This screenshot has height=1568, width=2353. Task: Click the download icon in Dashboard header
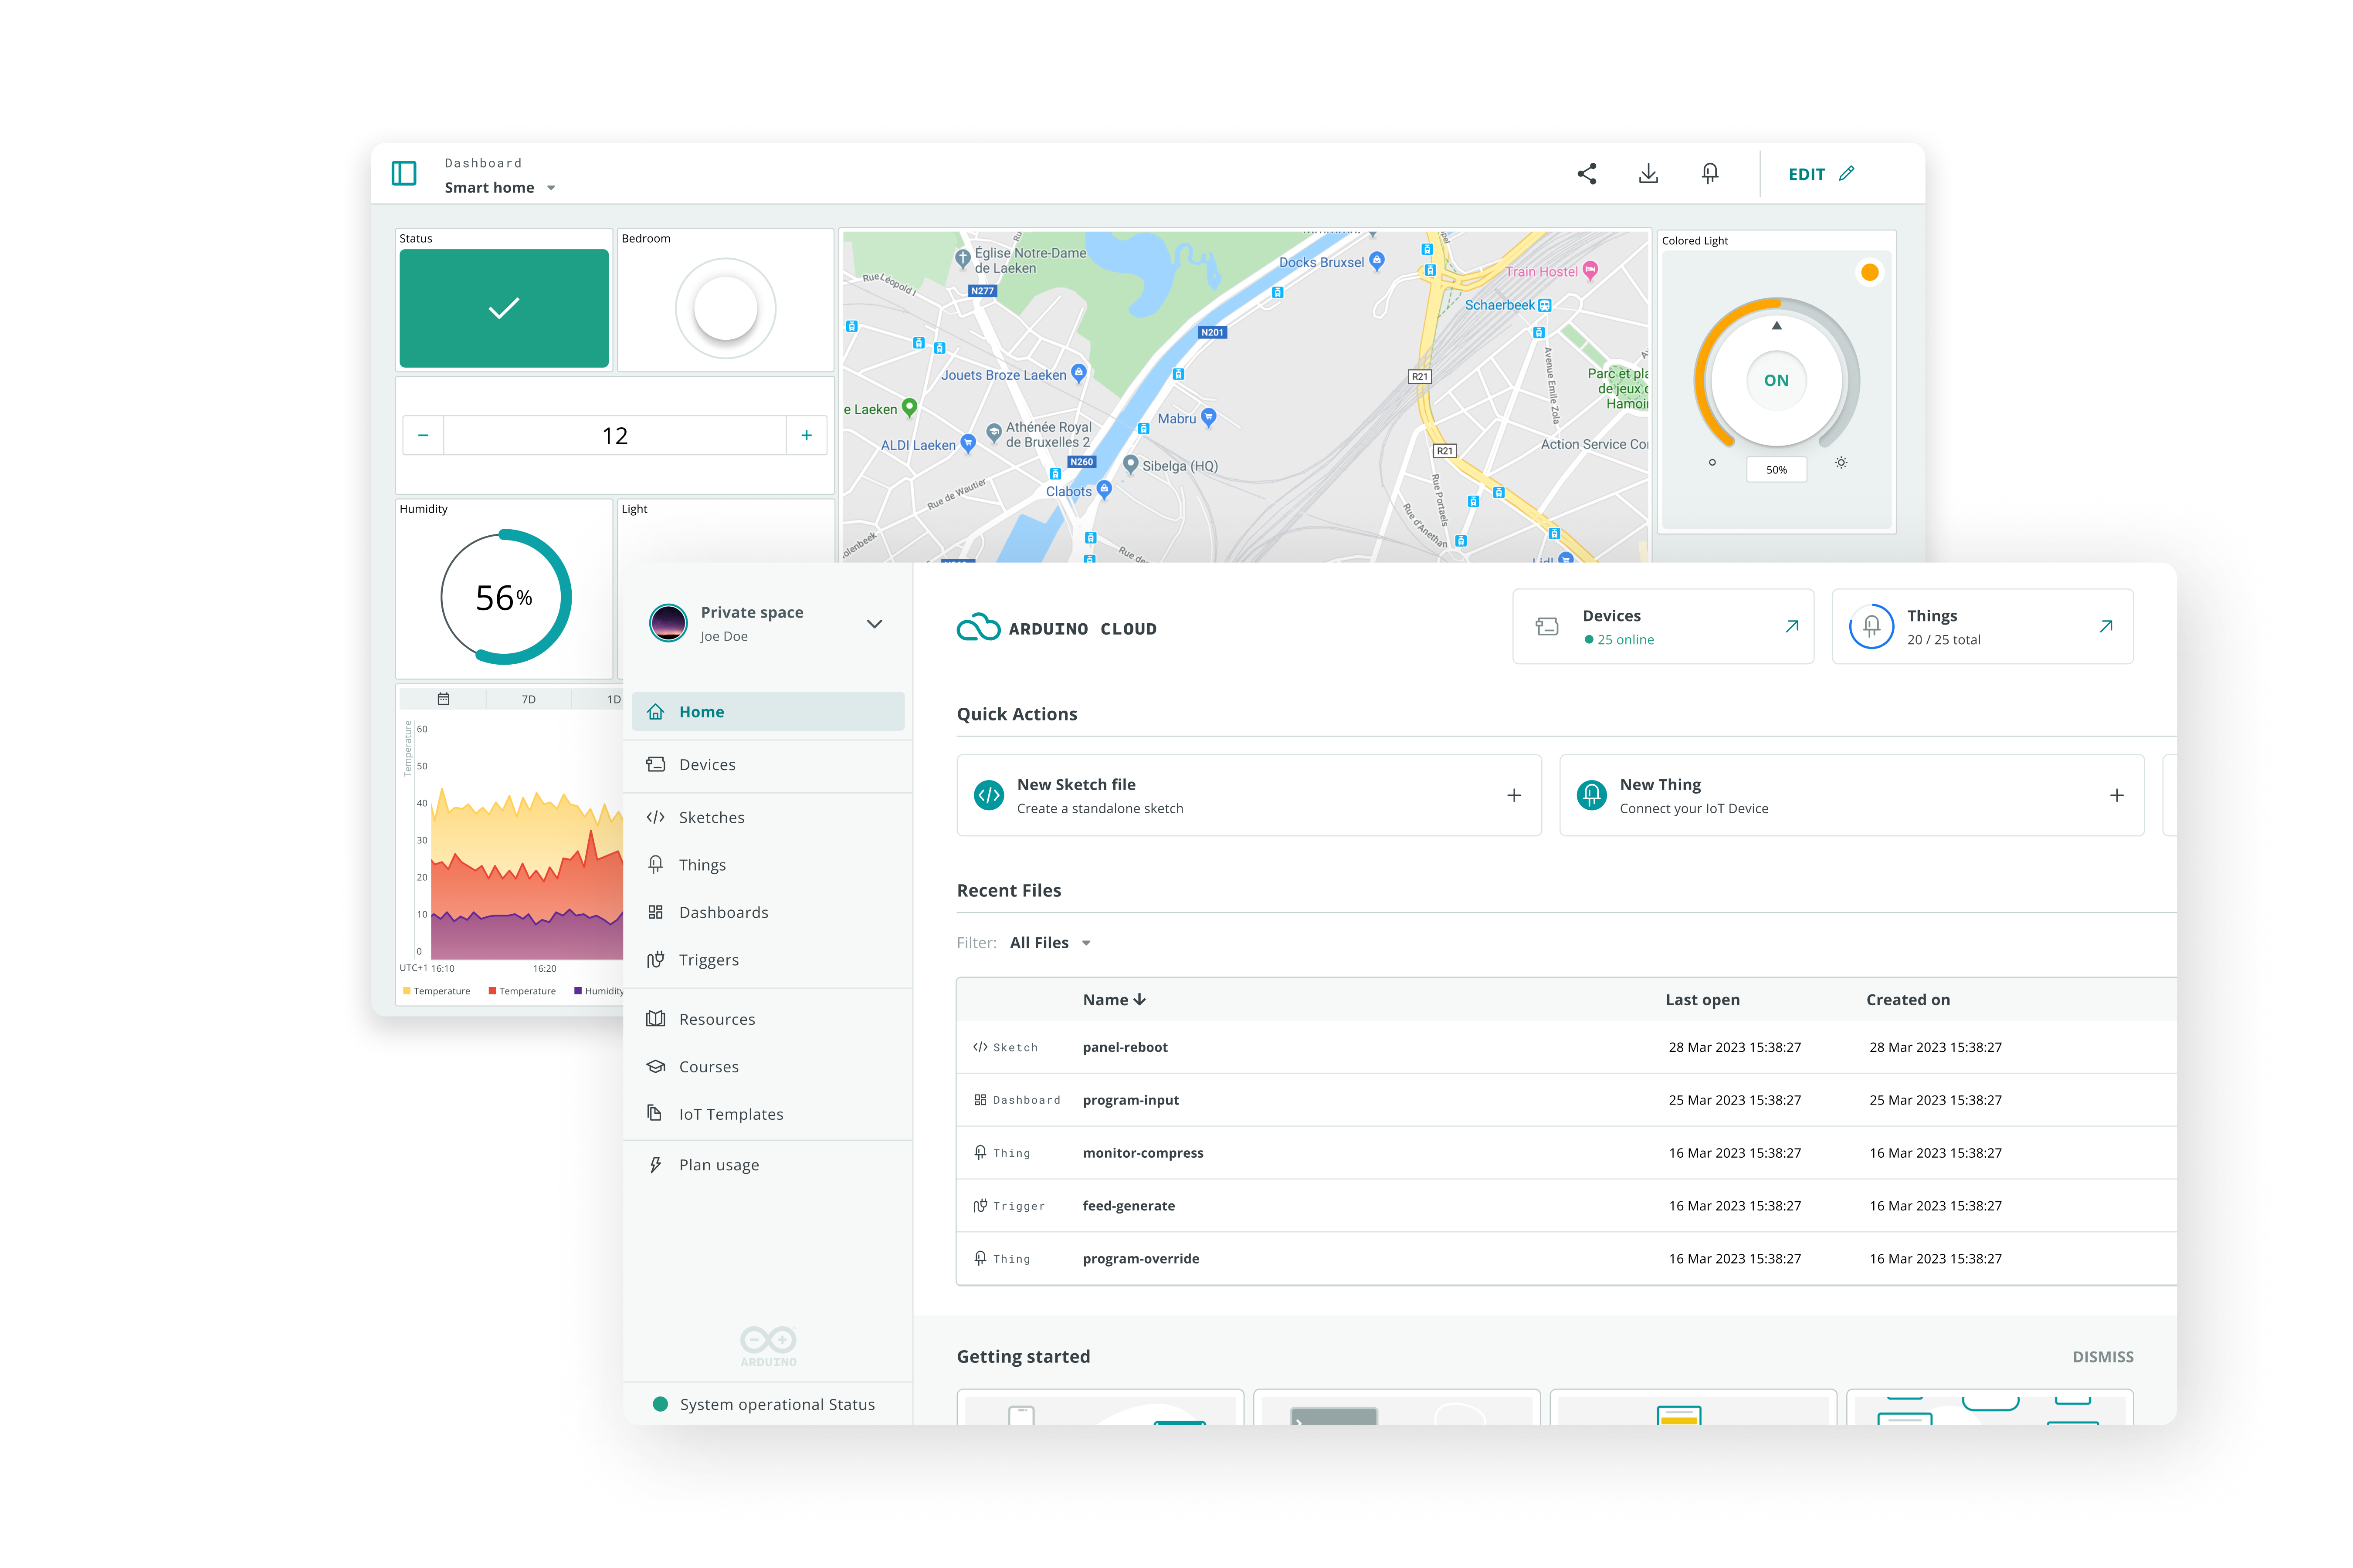(1649, 173)
